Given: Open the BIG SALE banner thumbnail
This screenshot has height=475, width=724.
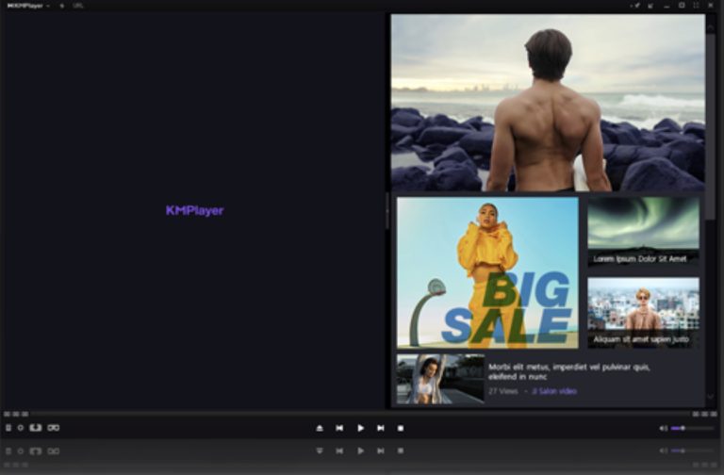Looking at the screenshot, I should pyautogui.click(x=487, y=271).
